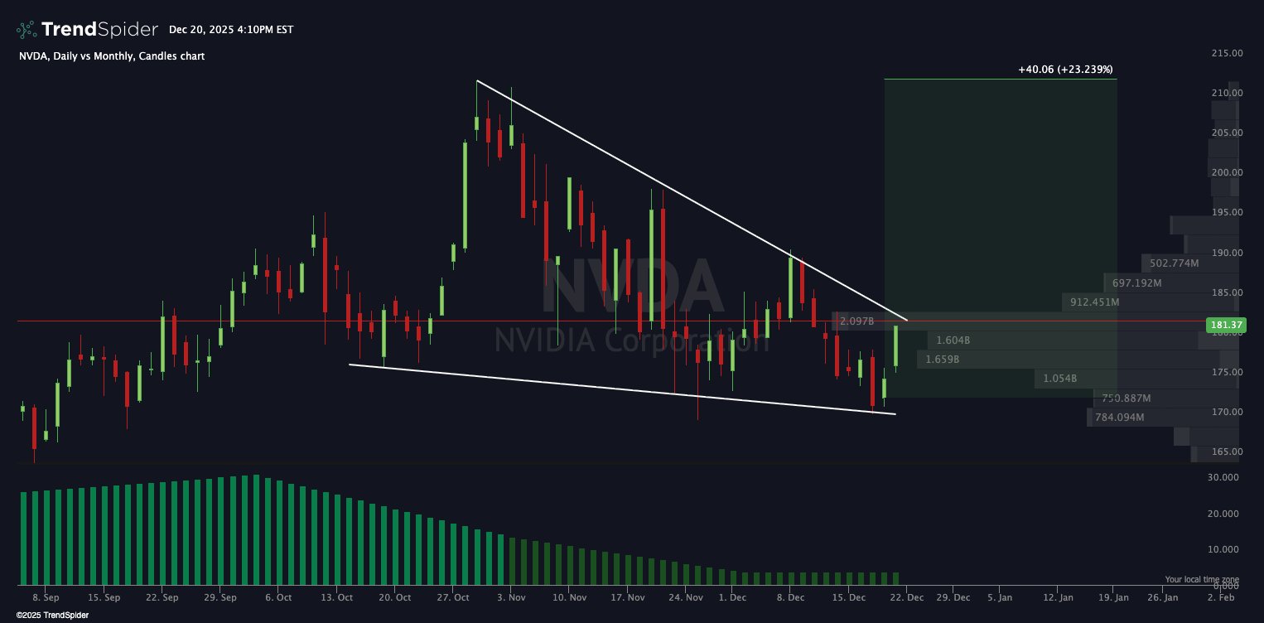Click the 784.094M volume profile label

coord(1120,418)
